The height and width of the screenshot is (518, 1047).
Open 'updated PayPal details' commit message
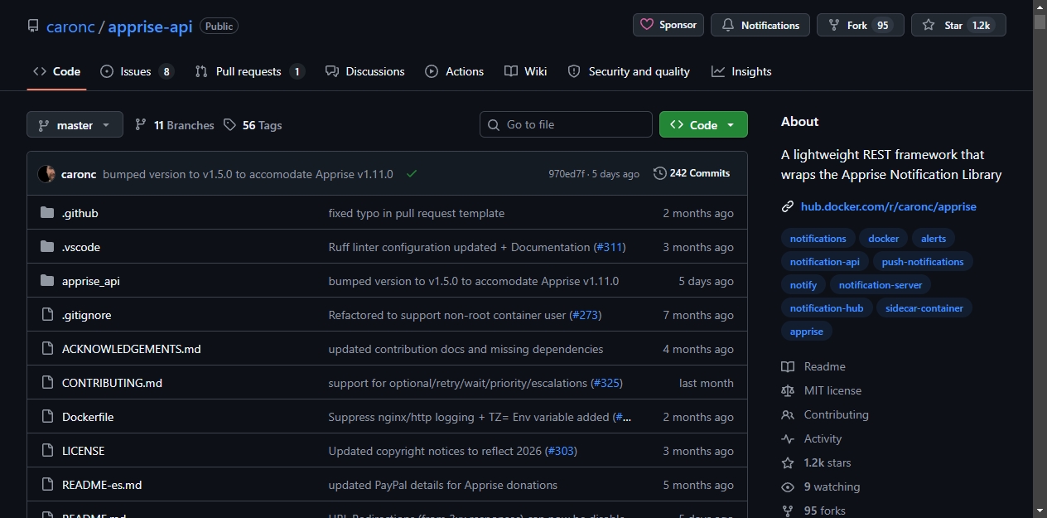coord(443,485)
